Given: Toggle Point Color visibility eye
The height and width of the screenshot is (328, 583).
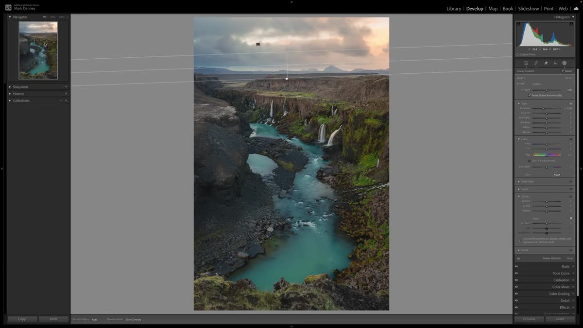Looking at the screenshot, I should tap(571, 181).
